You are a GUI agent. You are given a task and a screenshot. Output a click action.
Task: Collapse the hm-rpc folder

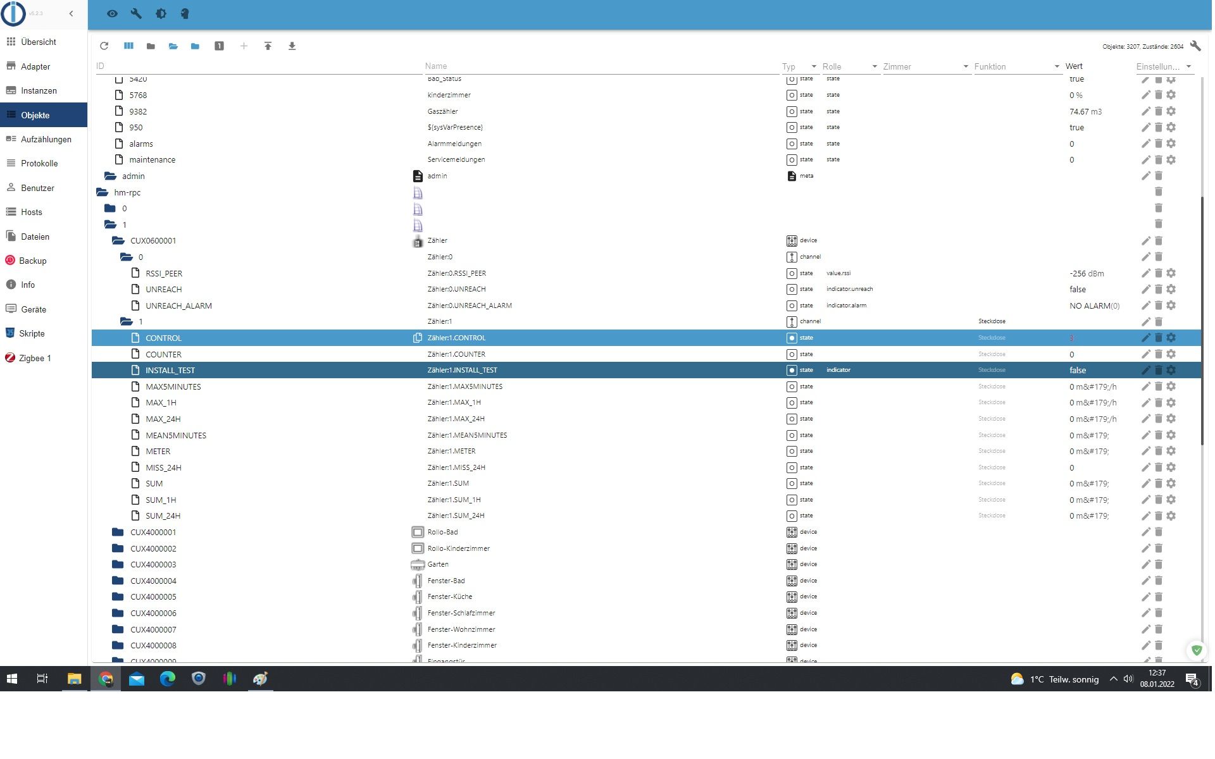click(x=103, y=192)
